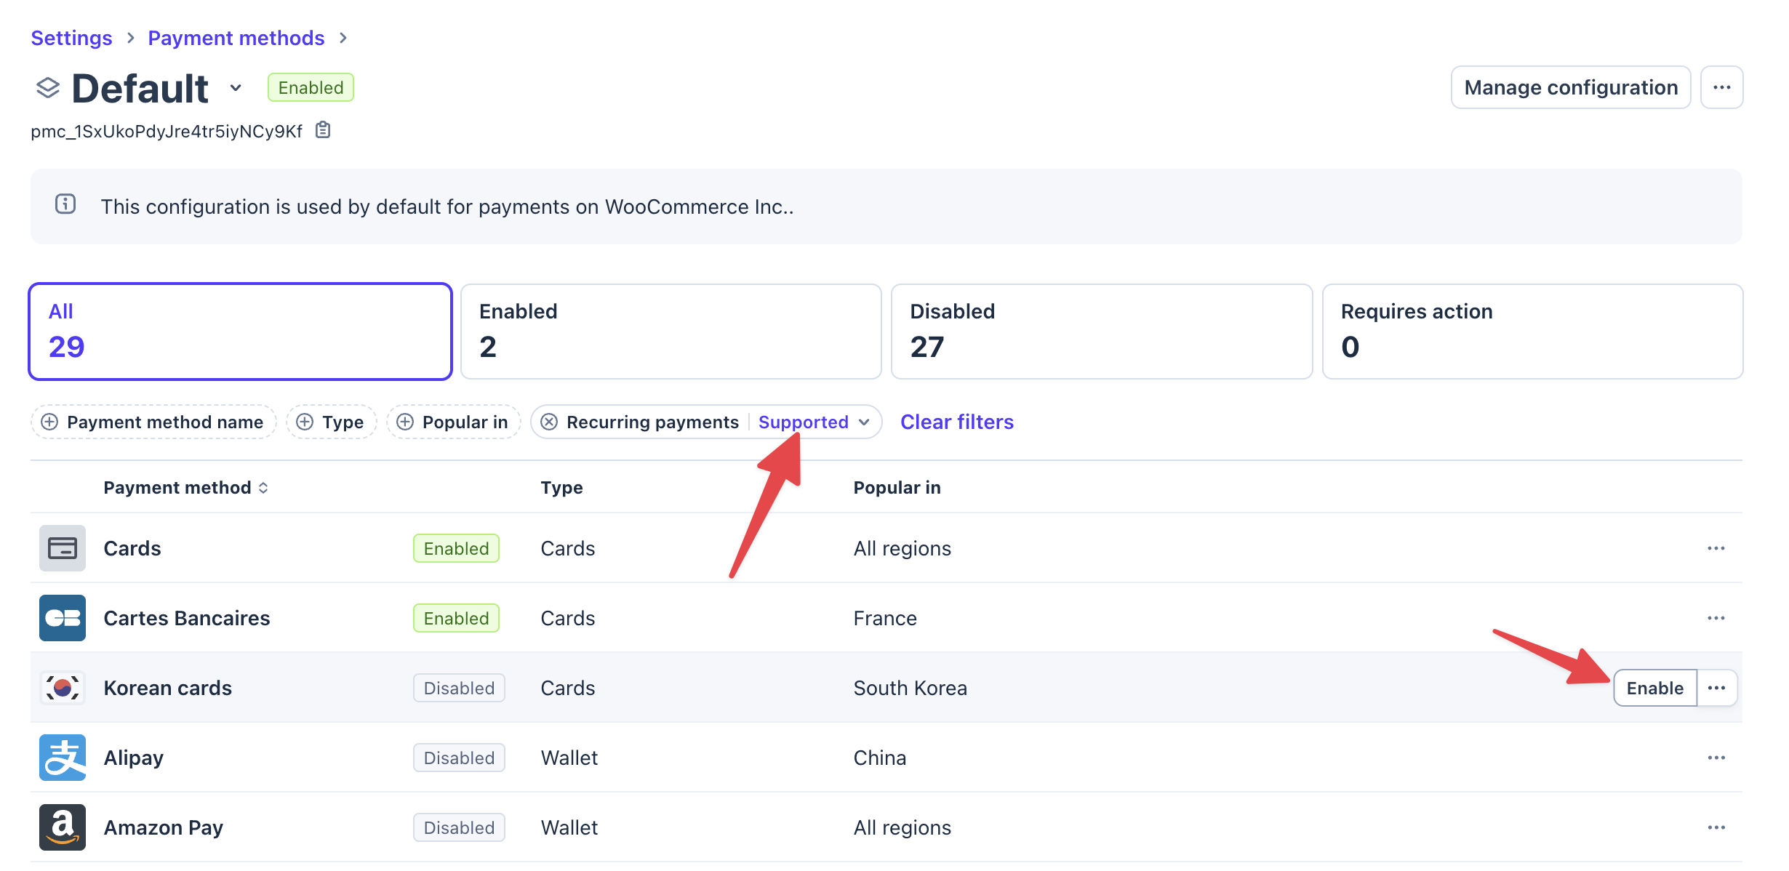Click the Cartes Bancaires logo icon

point(63,618)
